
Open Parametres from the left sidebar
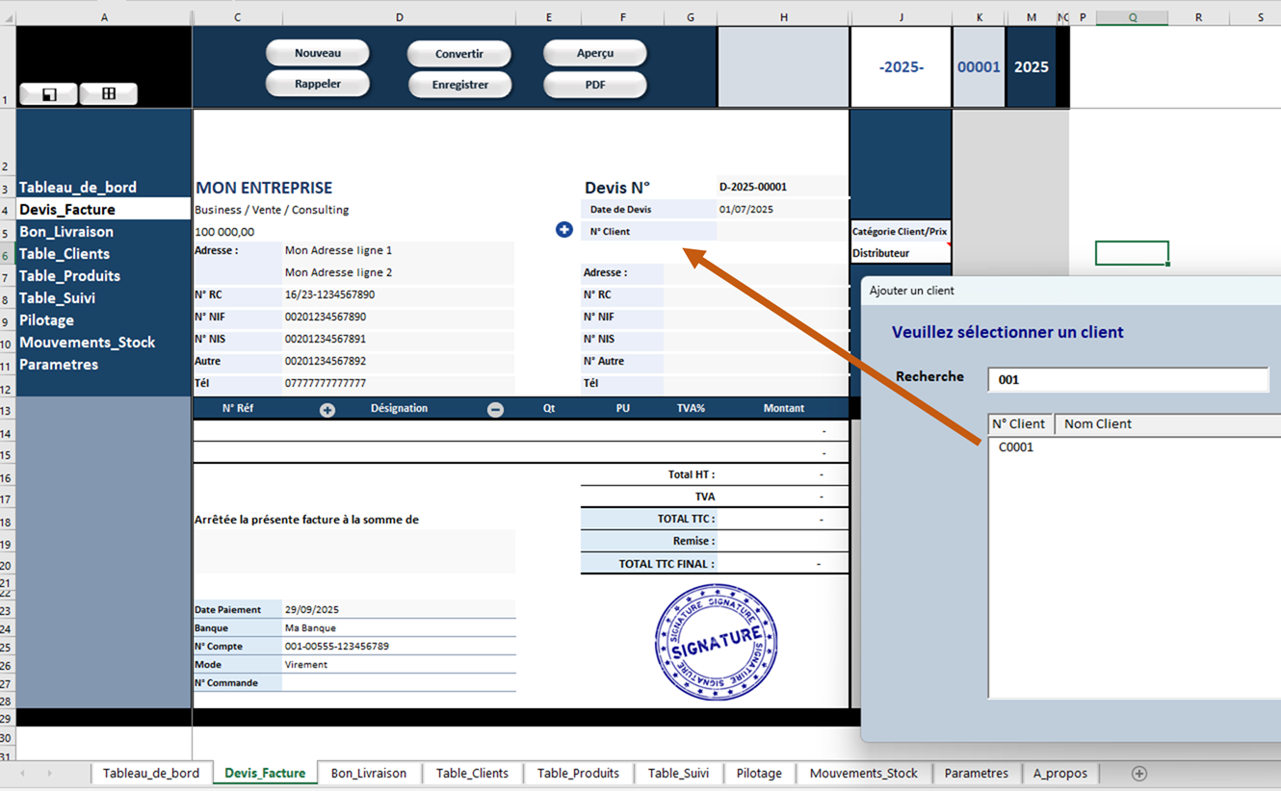pyautogui.click(x=59, y=365)
